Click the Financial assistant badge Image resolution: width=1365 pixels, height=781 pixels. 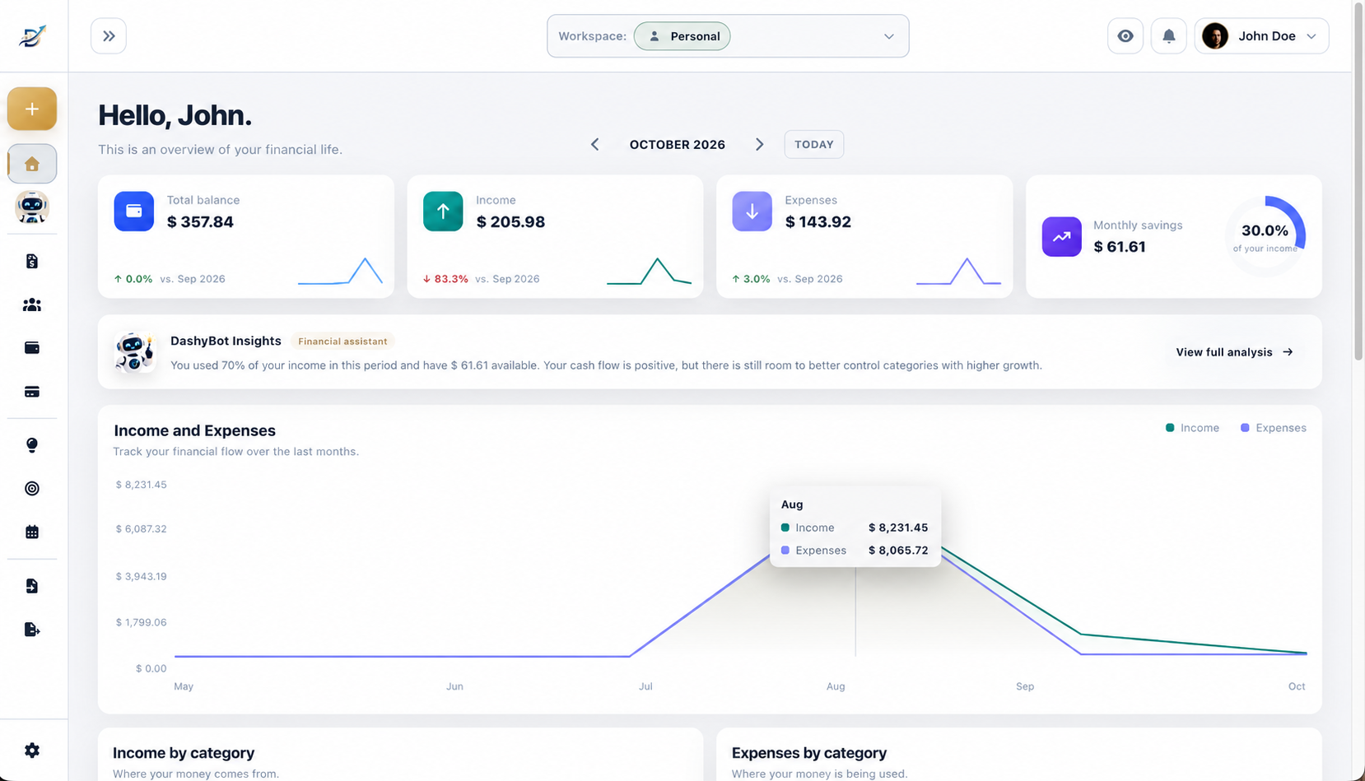point(342,342)
